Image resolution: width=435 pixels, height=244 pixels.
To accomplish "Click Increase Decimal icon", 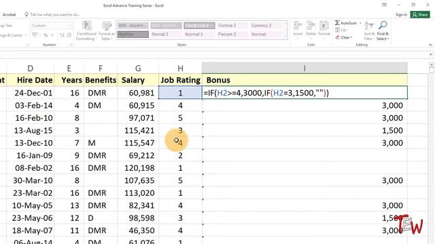I will click(62, 35).
